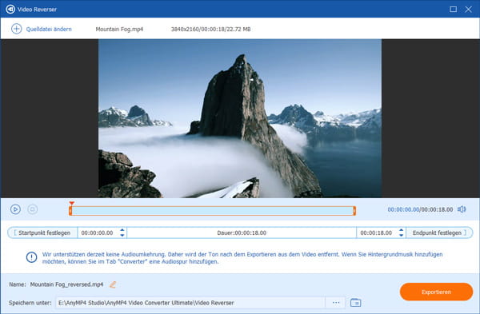480x314 pixels.
Task: Decrease the end time with down arrow
Action: point(401,236)
